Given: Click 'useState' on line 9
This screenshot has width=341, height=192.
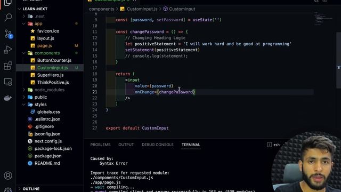Looking at the screenshot, I should pyautogui.click(x=202, y=20).
